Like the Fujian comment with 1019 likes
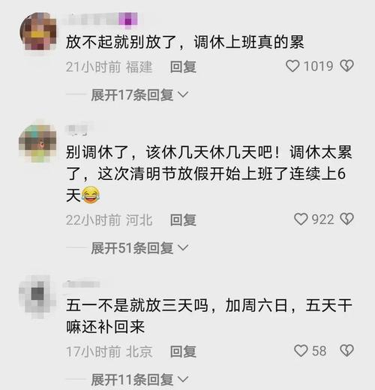The height and width of the screenshot is (390, 375). 292,66
